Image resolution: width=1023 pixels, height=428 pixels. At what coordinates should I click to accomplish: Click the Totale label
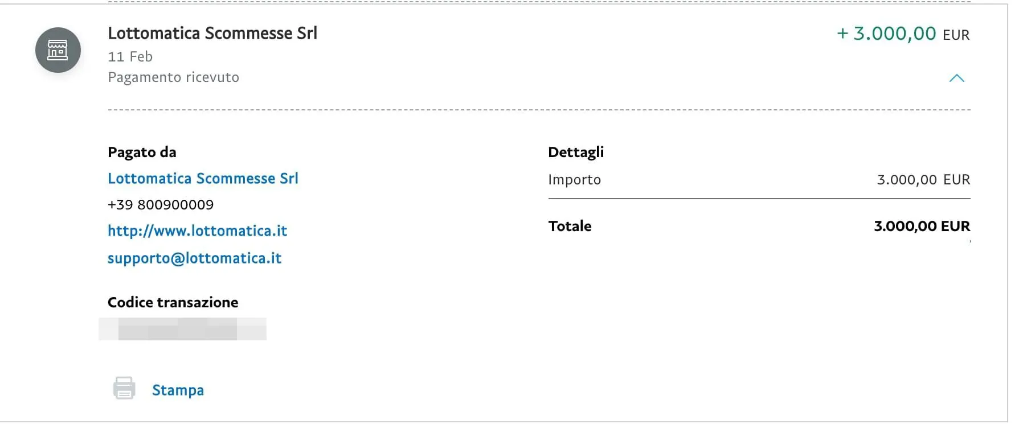tap(570, 226)
